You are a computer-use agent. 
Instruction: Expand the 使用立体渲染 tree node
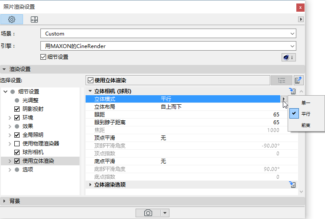[x=10, y=161]
